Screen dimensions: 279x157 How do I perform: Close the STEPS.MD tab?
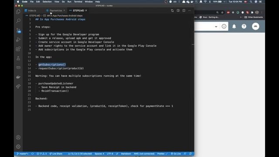86,10
